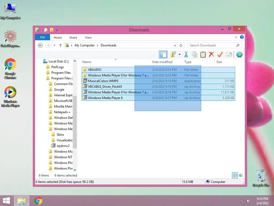
Task: Click the search magnifier icon
Action: (238, 45)
